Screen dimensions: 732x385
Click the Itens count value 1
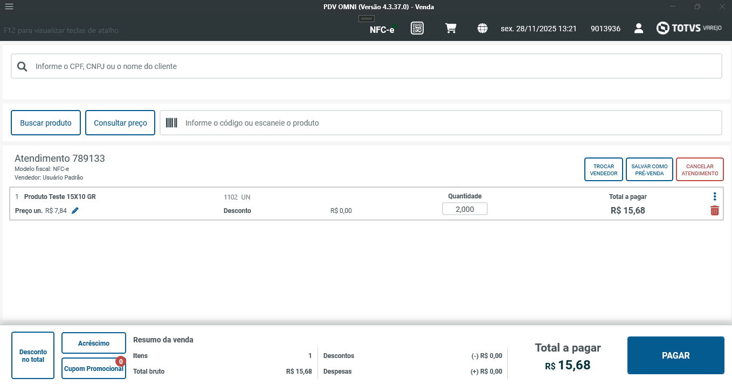(x=310, y=356)
